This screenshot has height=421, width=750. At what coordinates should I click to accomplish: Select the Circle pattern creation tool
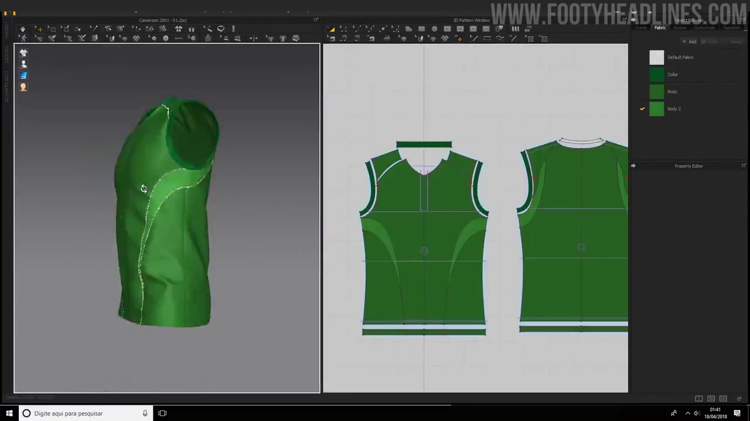click(x=433, y=28)
